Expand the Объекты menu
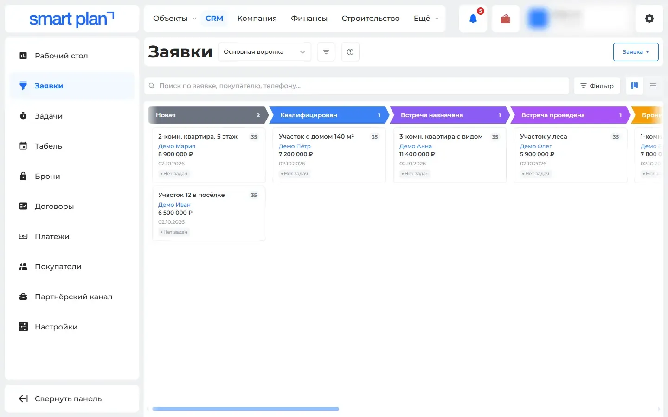The width and height of the screenshot is (668, 417). tap(174, 19)
